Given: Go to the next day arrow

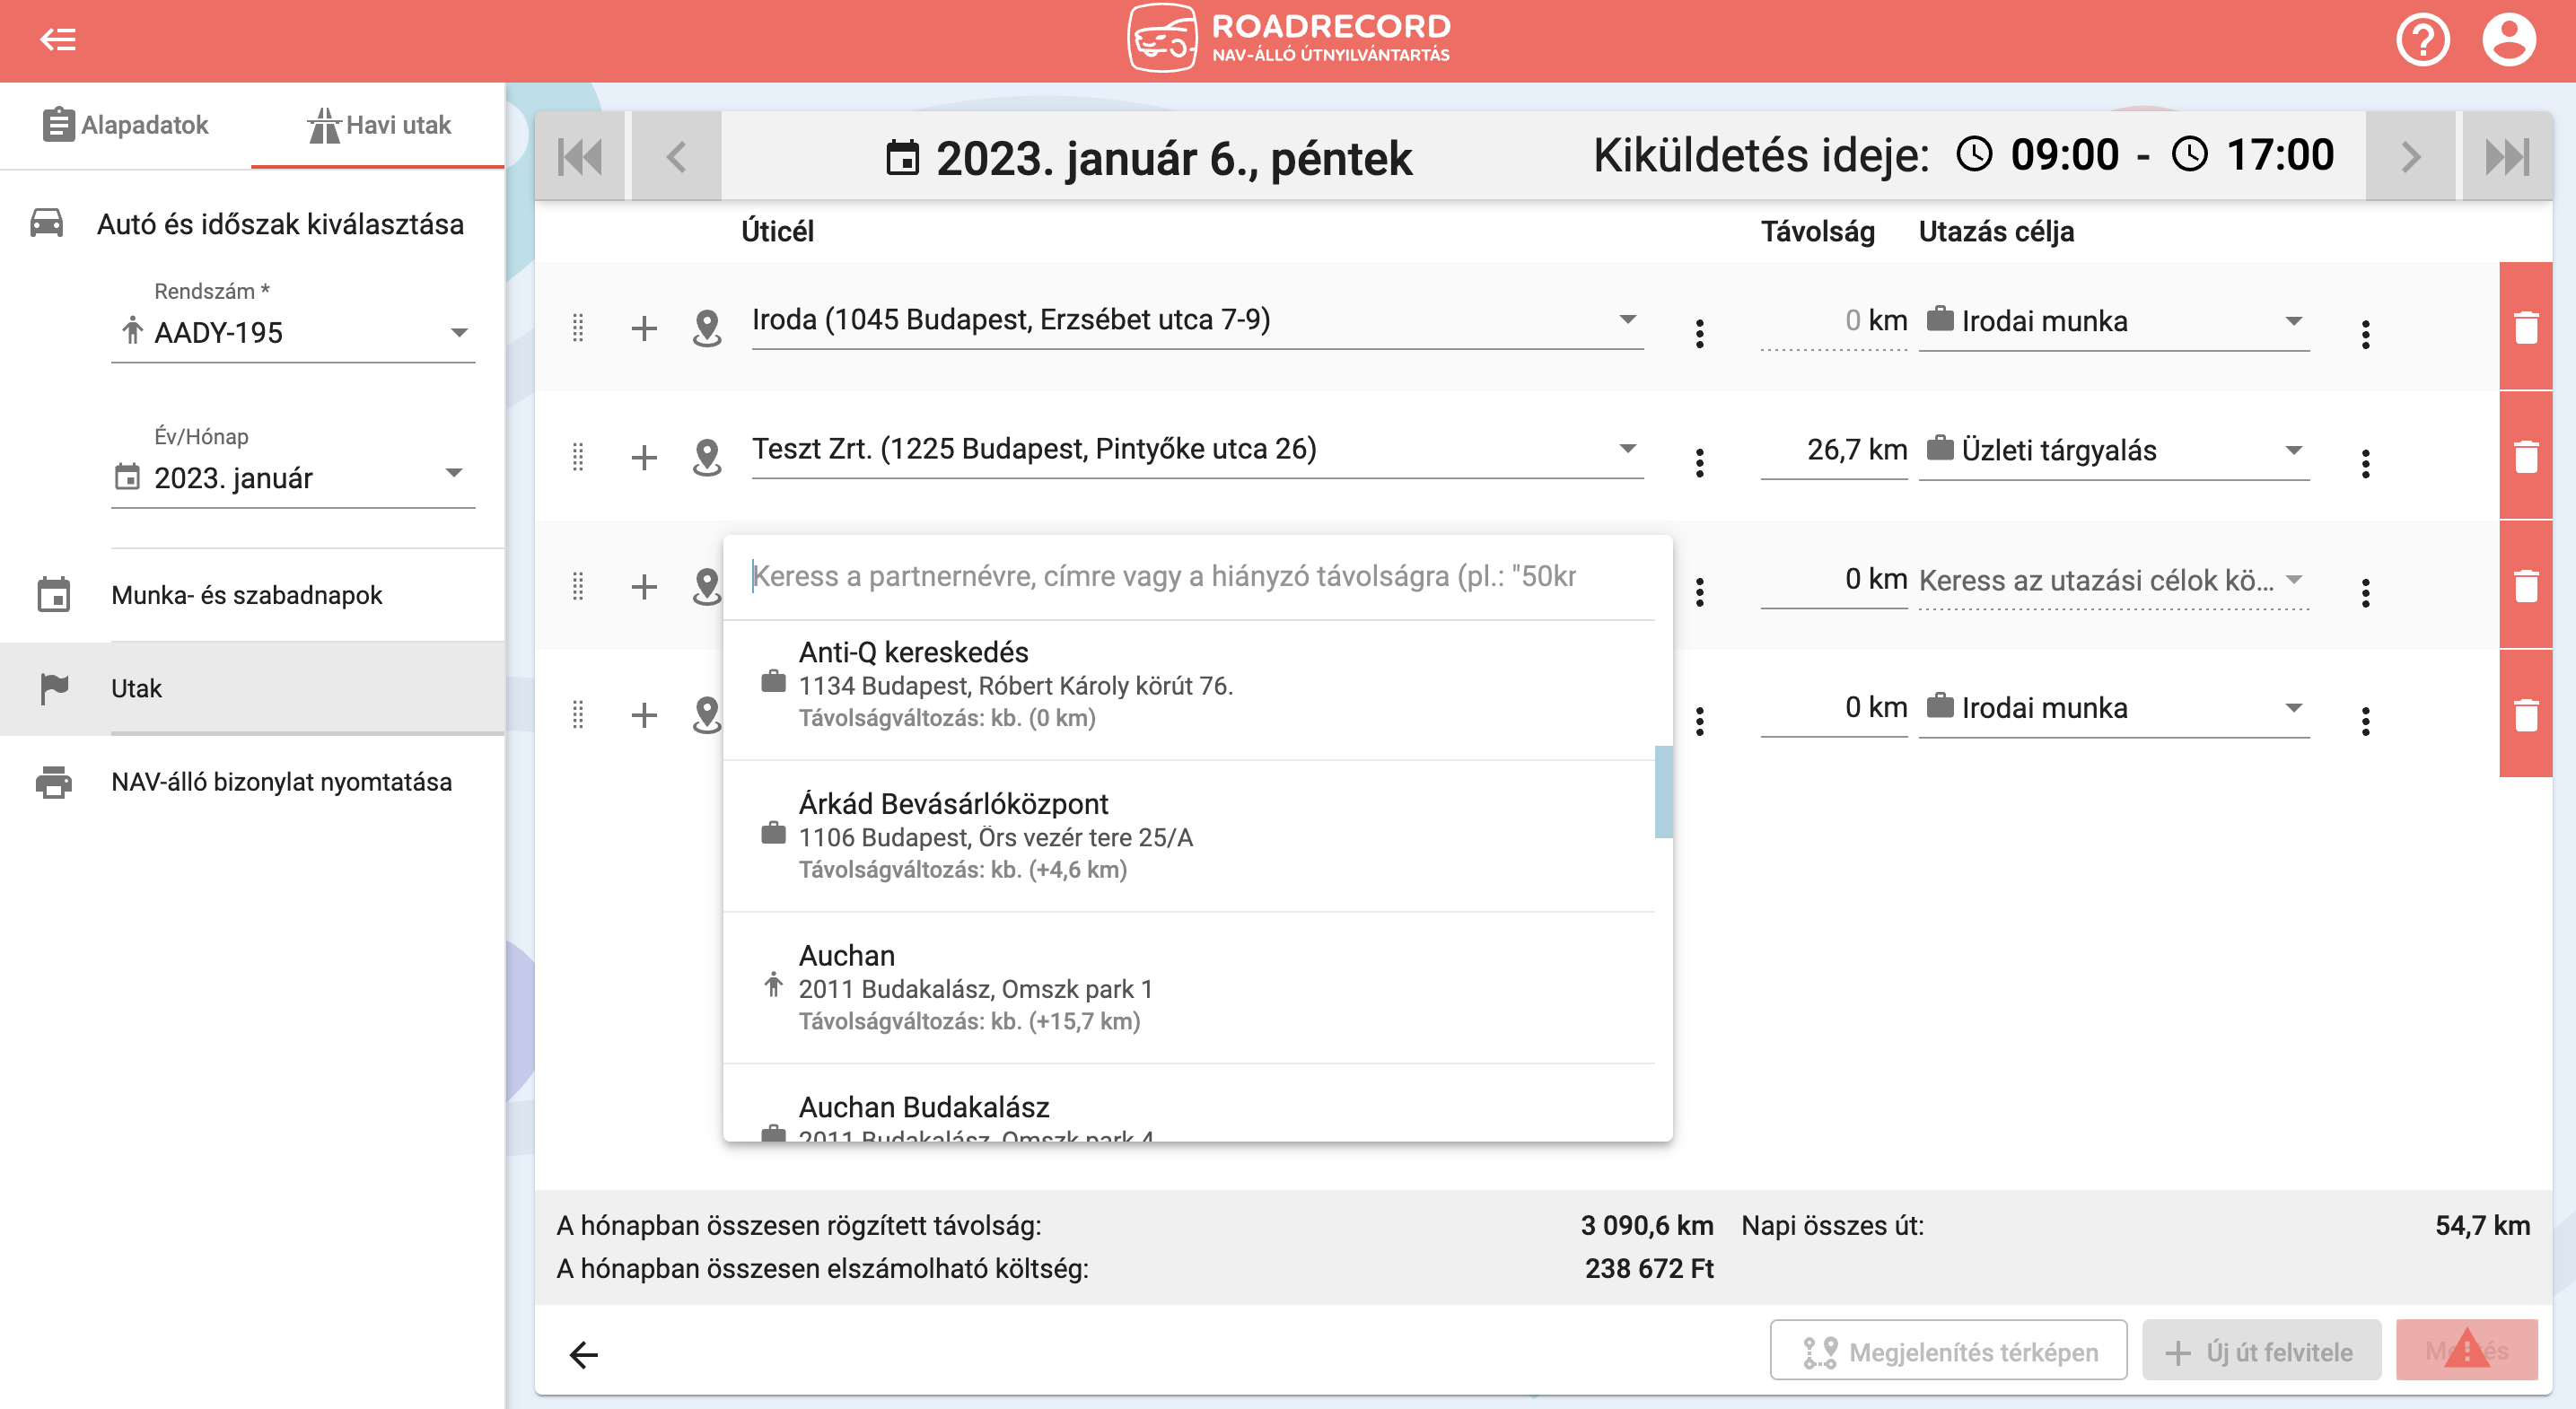Looking at the screenshot, I should (x=2410, y=157).
